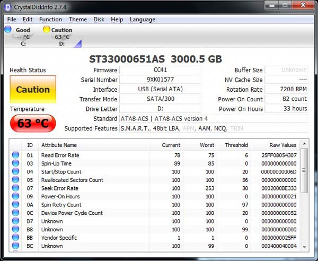Click the blue Good status orb

coord(8,29)
